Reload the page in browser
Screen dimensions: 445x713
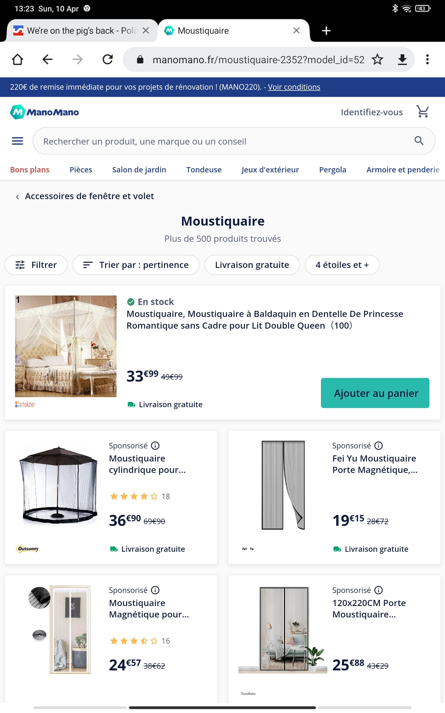pos(107,60)
